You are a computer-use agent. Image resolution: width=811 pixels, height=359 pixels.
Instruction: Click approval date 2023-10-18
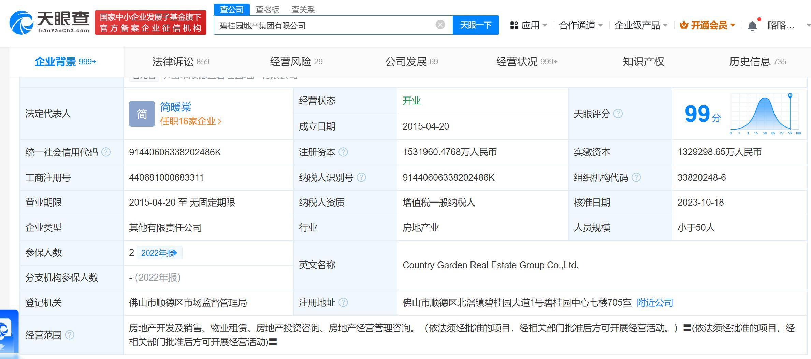tap(700, 203)
